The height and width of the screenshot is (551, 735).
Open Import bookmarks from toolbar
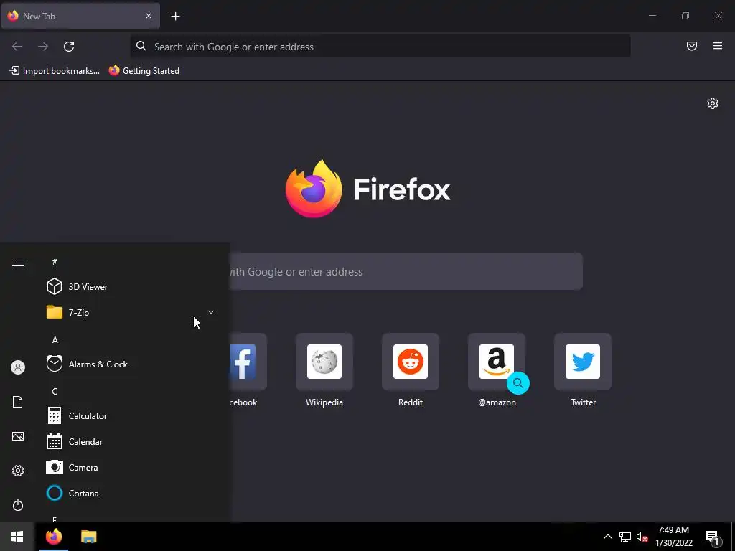pos(55,71)
